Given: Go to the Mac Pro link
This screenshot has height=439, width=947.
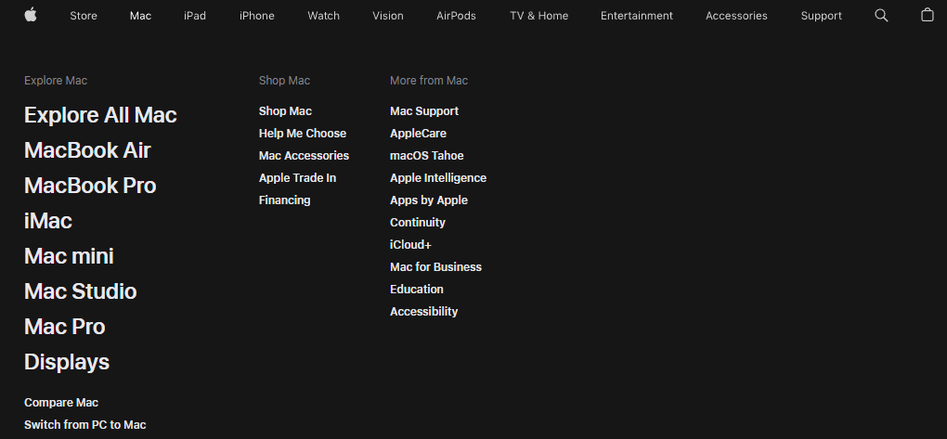Looking at the screenshot, I should coord(65,327).
